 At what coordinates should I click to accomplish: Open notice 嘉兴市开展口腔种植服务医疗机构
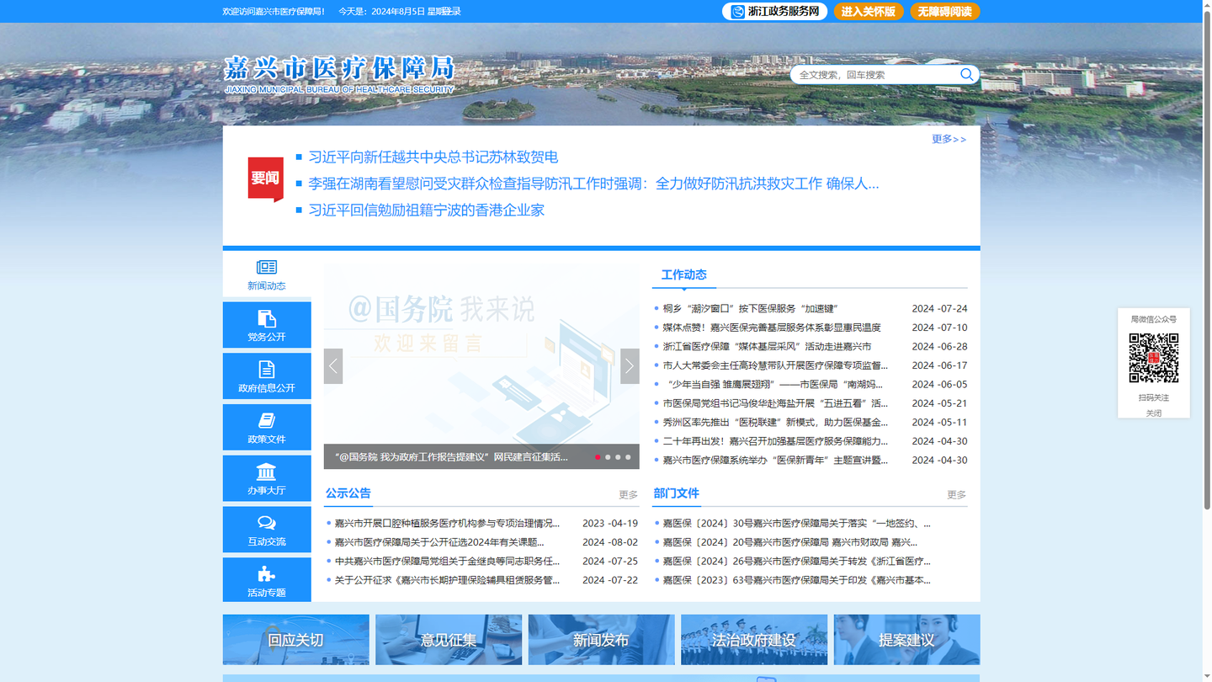click(x=447, y=523)
